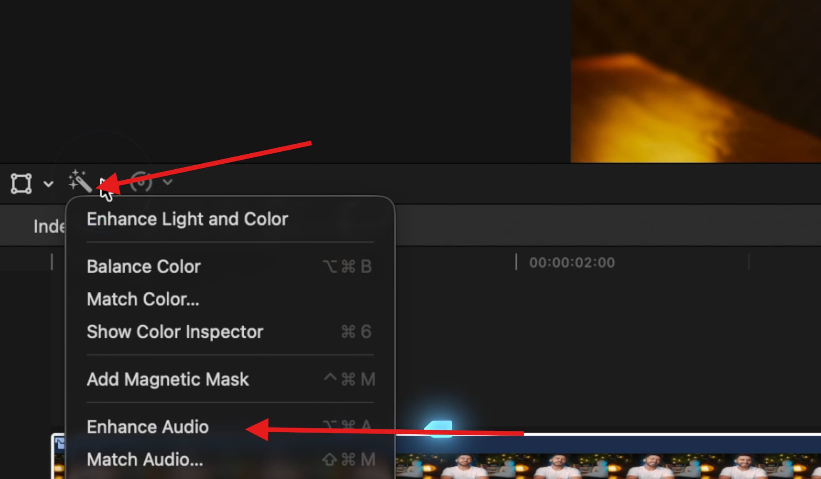Click the Retime tool icon
Image resolution: width=821 pixels, height=479 pixels.
(141, 182)
